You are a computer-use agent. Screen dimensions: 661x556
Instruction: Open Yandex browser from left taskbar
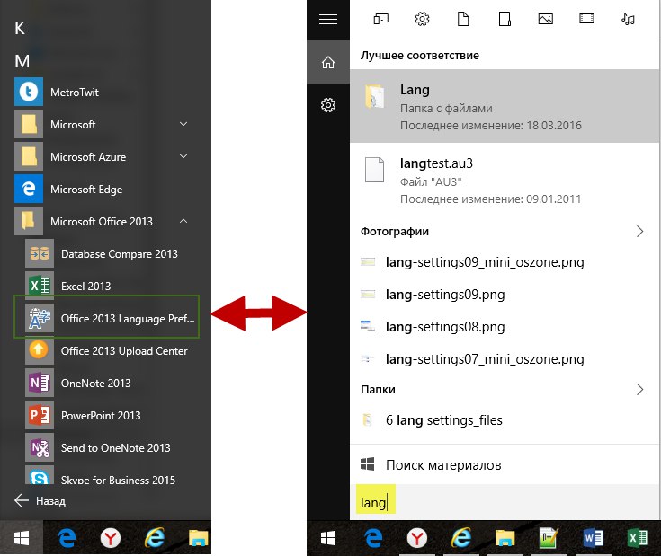click(111, 538)
